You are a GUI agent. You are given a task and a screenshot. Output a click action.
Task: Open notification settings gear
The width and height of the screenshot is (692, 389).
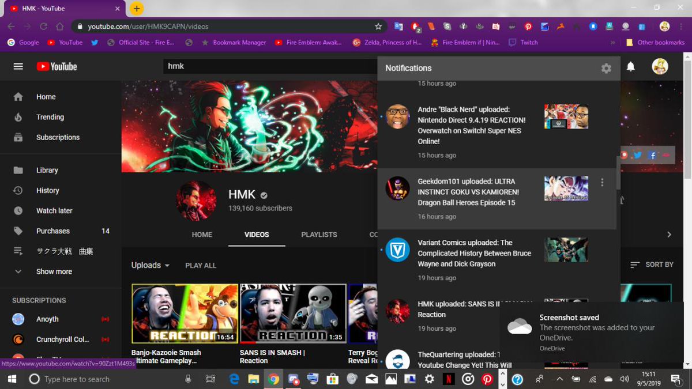(606, 68)
